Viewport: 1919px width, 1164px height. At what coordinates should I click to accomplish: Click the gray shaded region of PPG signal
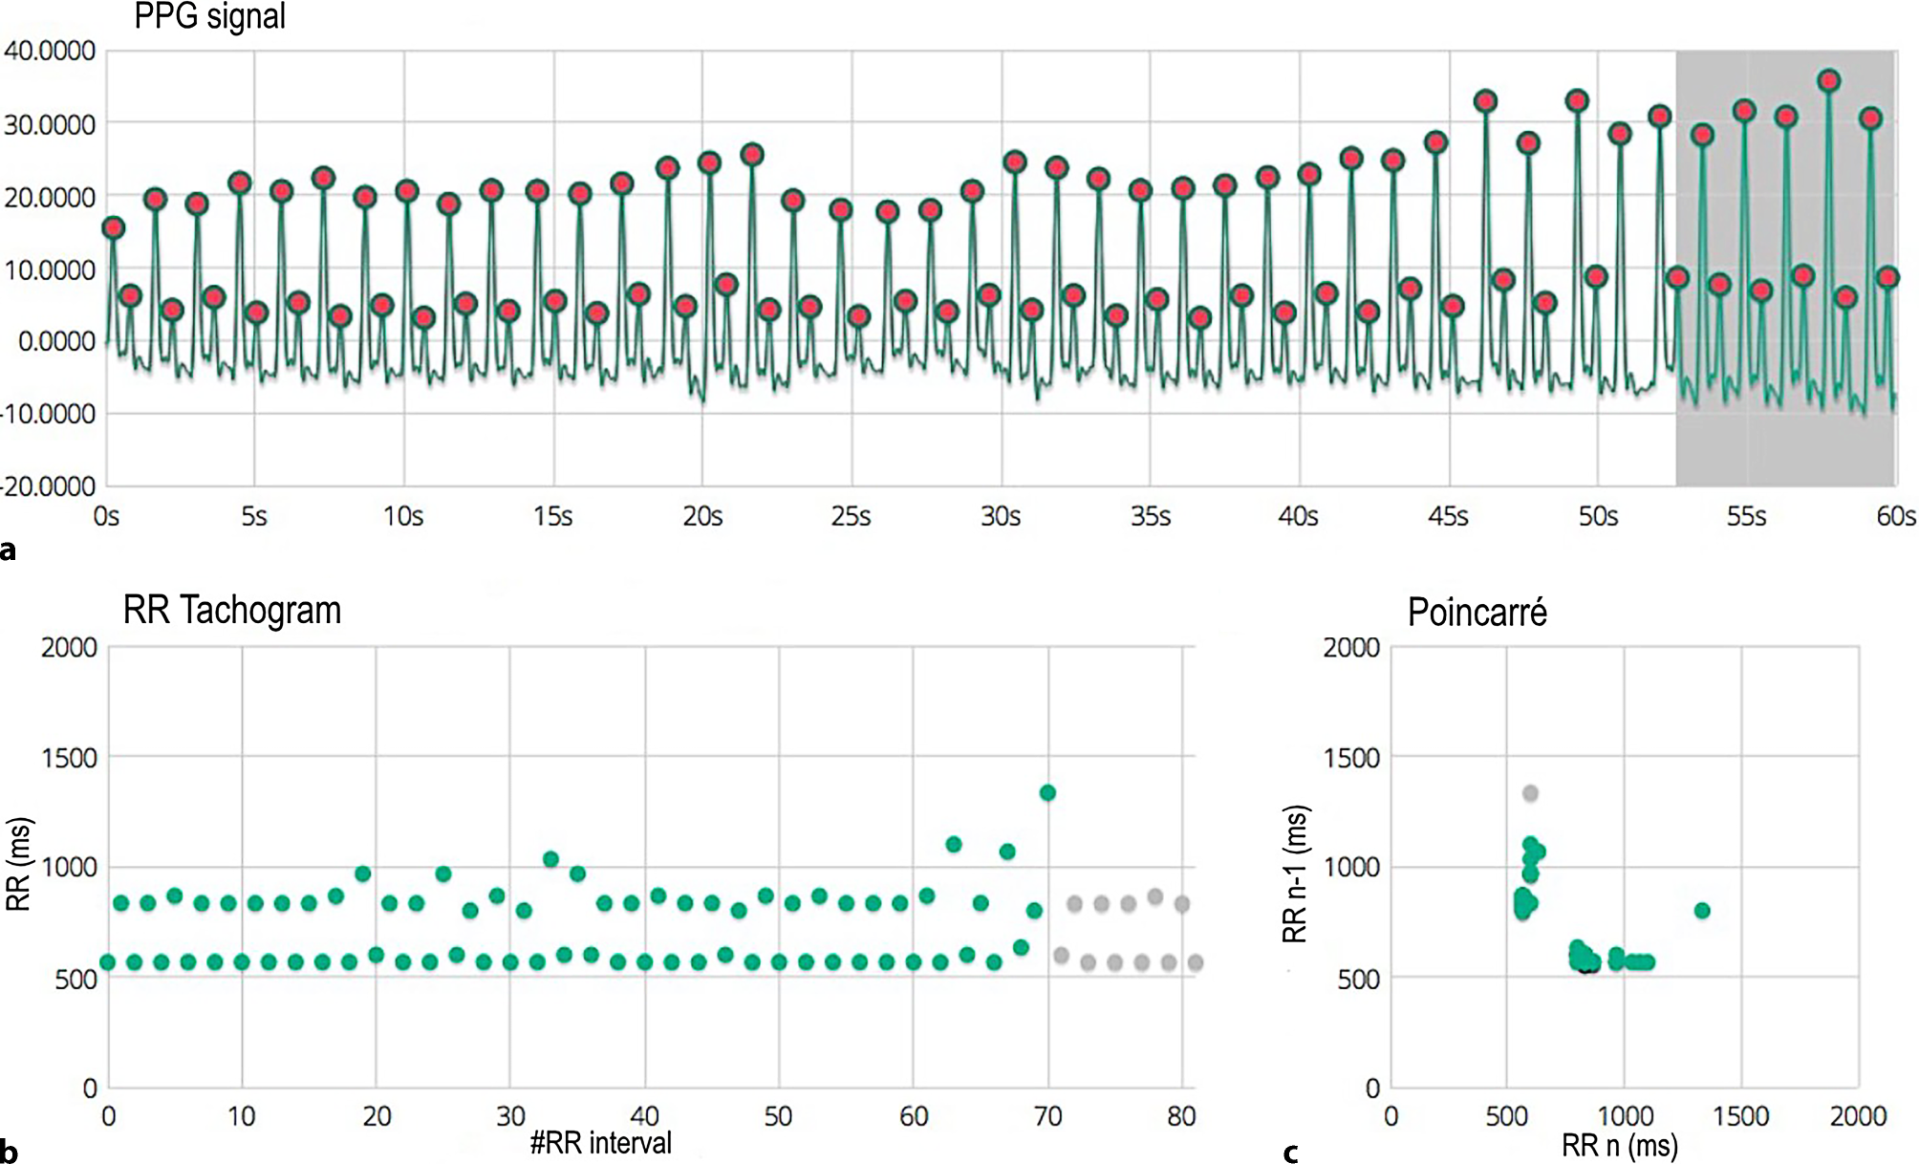pyautogui.click(x=1785, y=449)
